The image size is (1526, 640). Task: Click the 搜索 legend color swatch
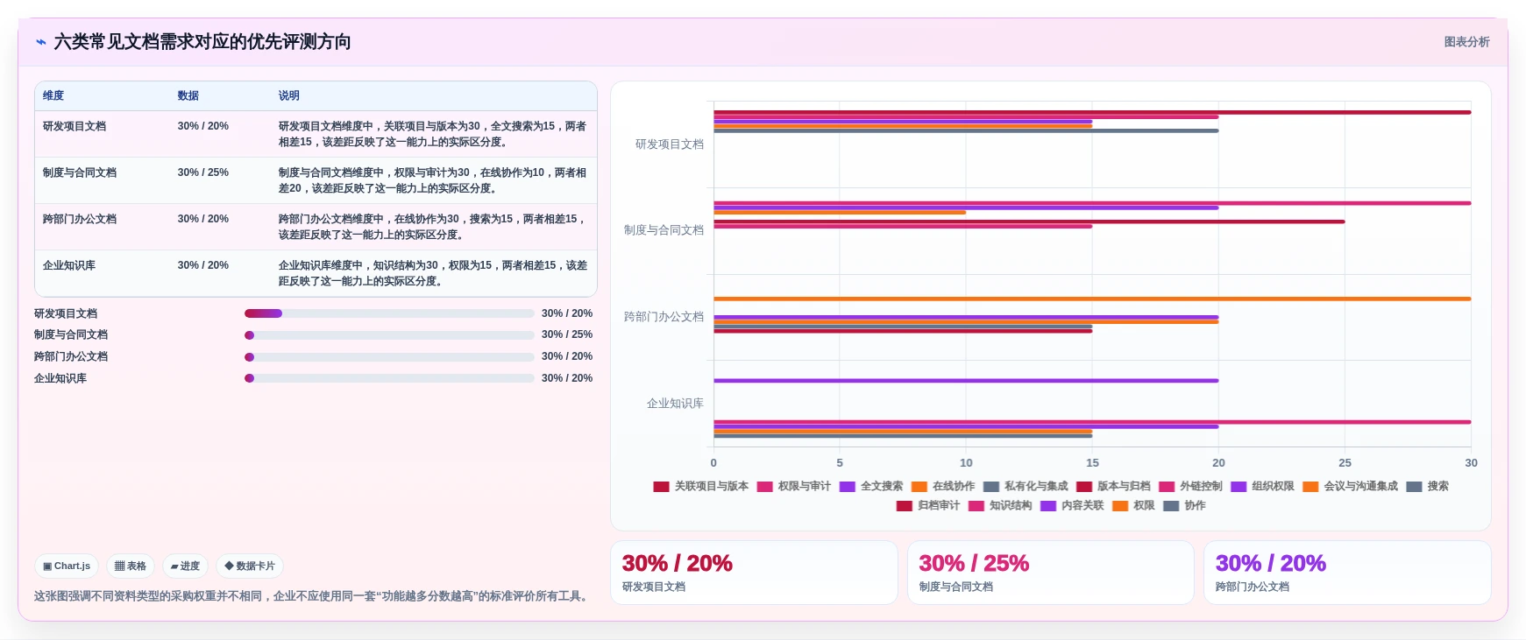(1414, 487)
